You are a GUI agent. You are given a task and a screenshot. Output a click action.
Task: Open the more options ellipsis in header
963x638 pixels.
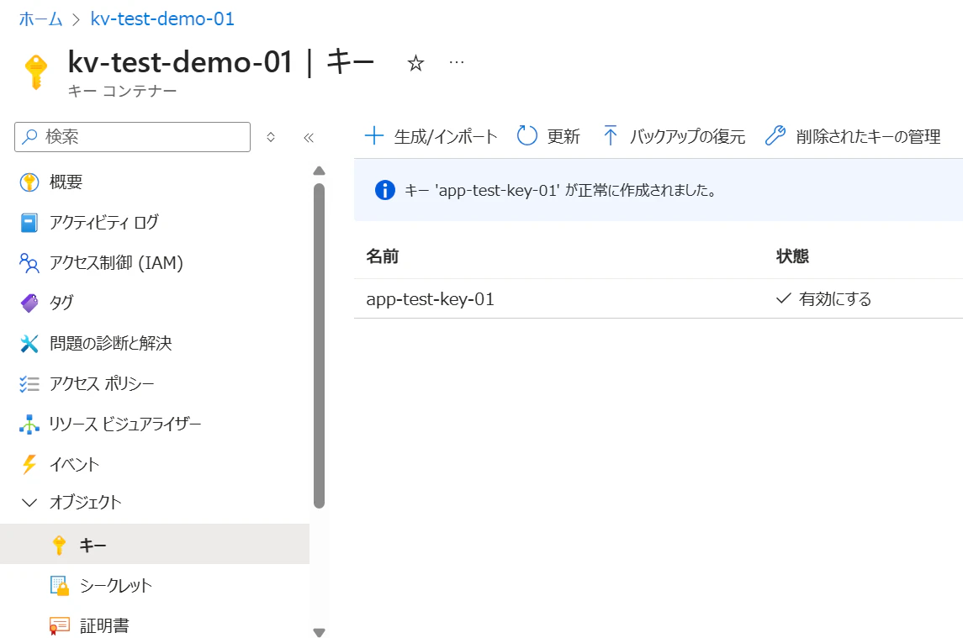coord(457,62)
